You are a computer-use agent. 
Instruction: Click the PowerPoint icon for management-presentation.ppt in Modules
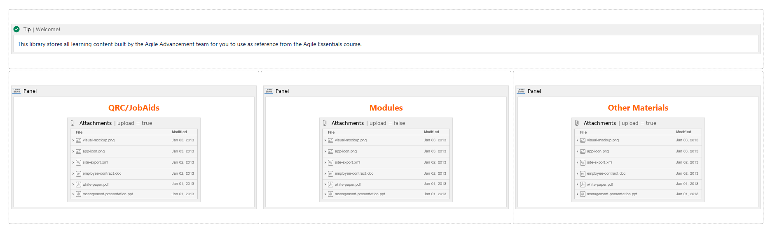point(330,194)
